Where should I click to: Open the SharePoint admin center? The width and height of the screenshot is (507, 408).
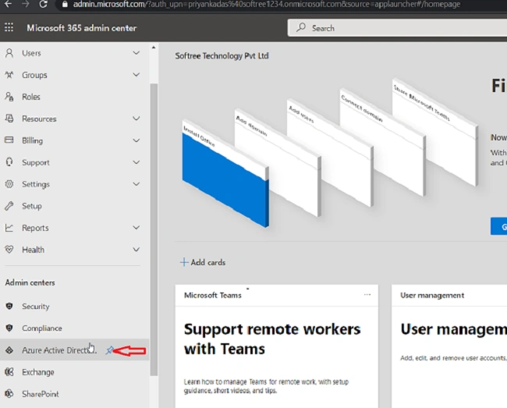pos(74,394)
